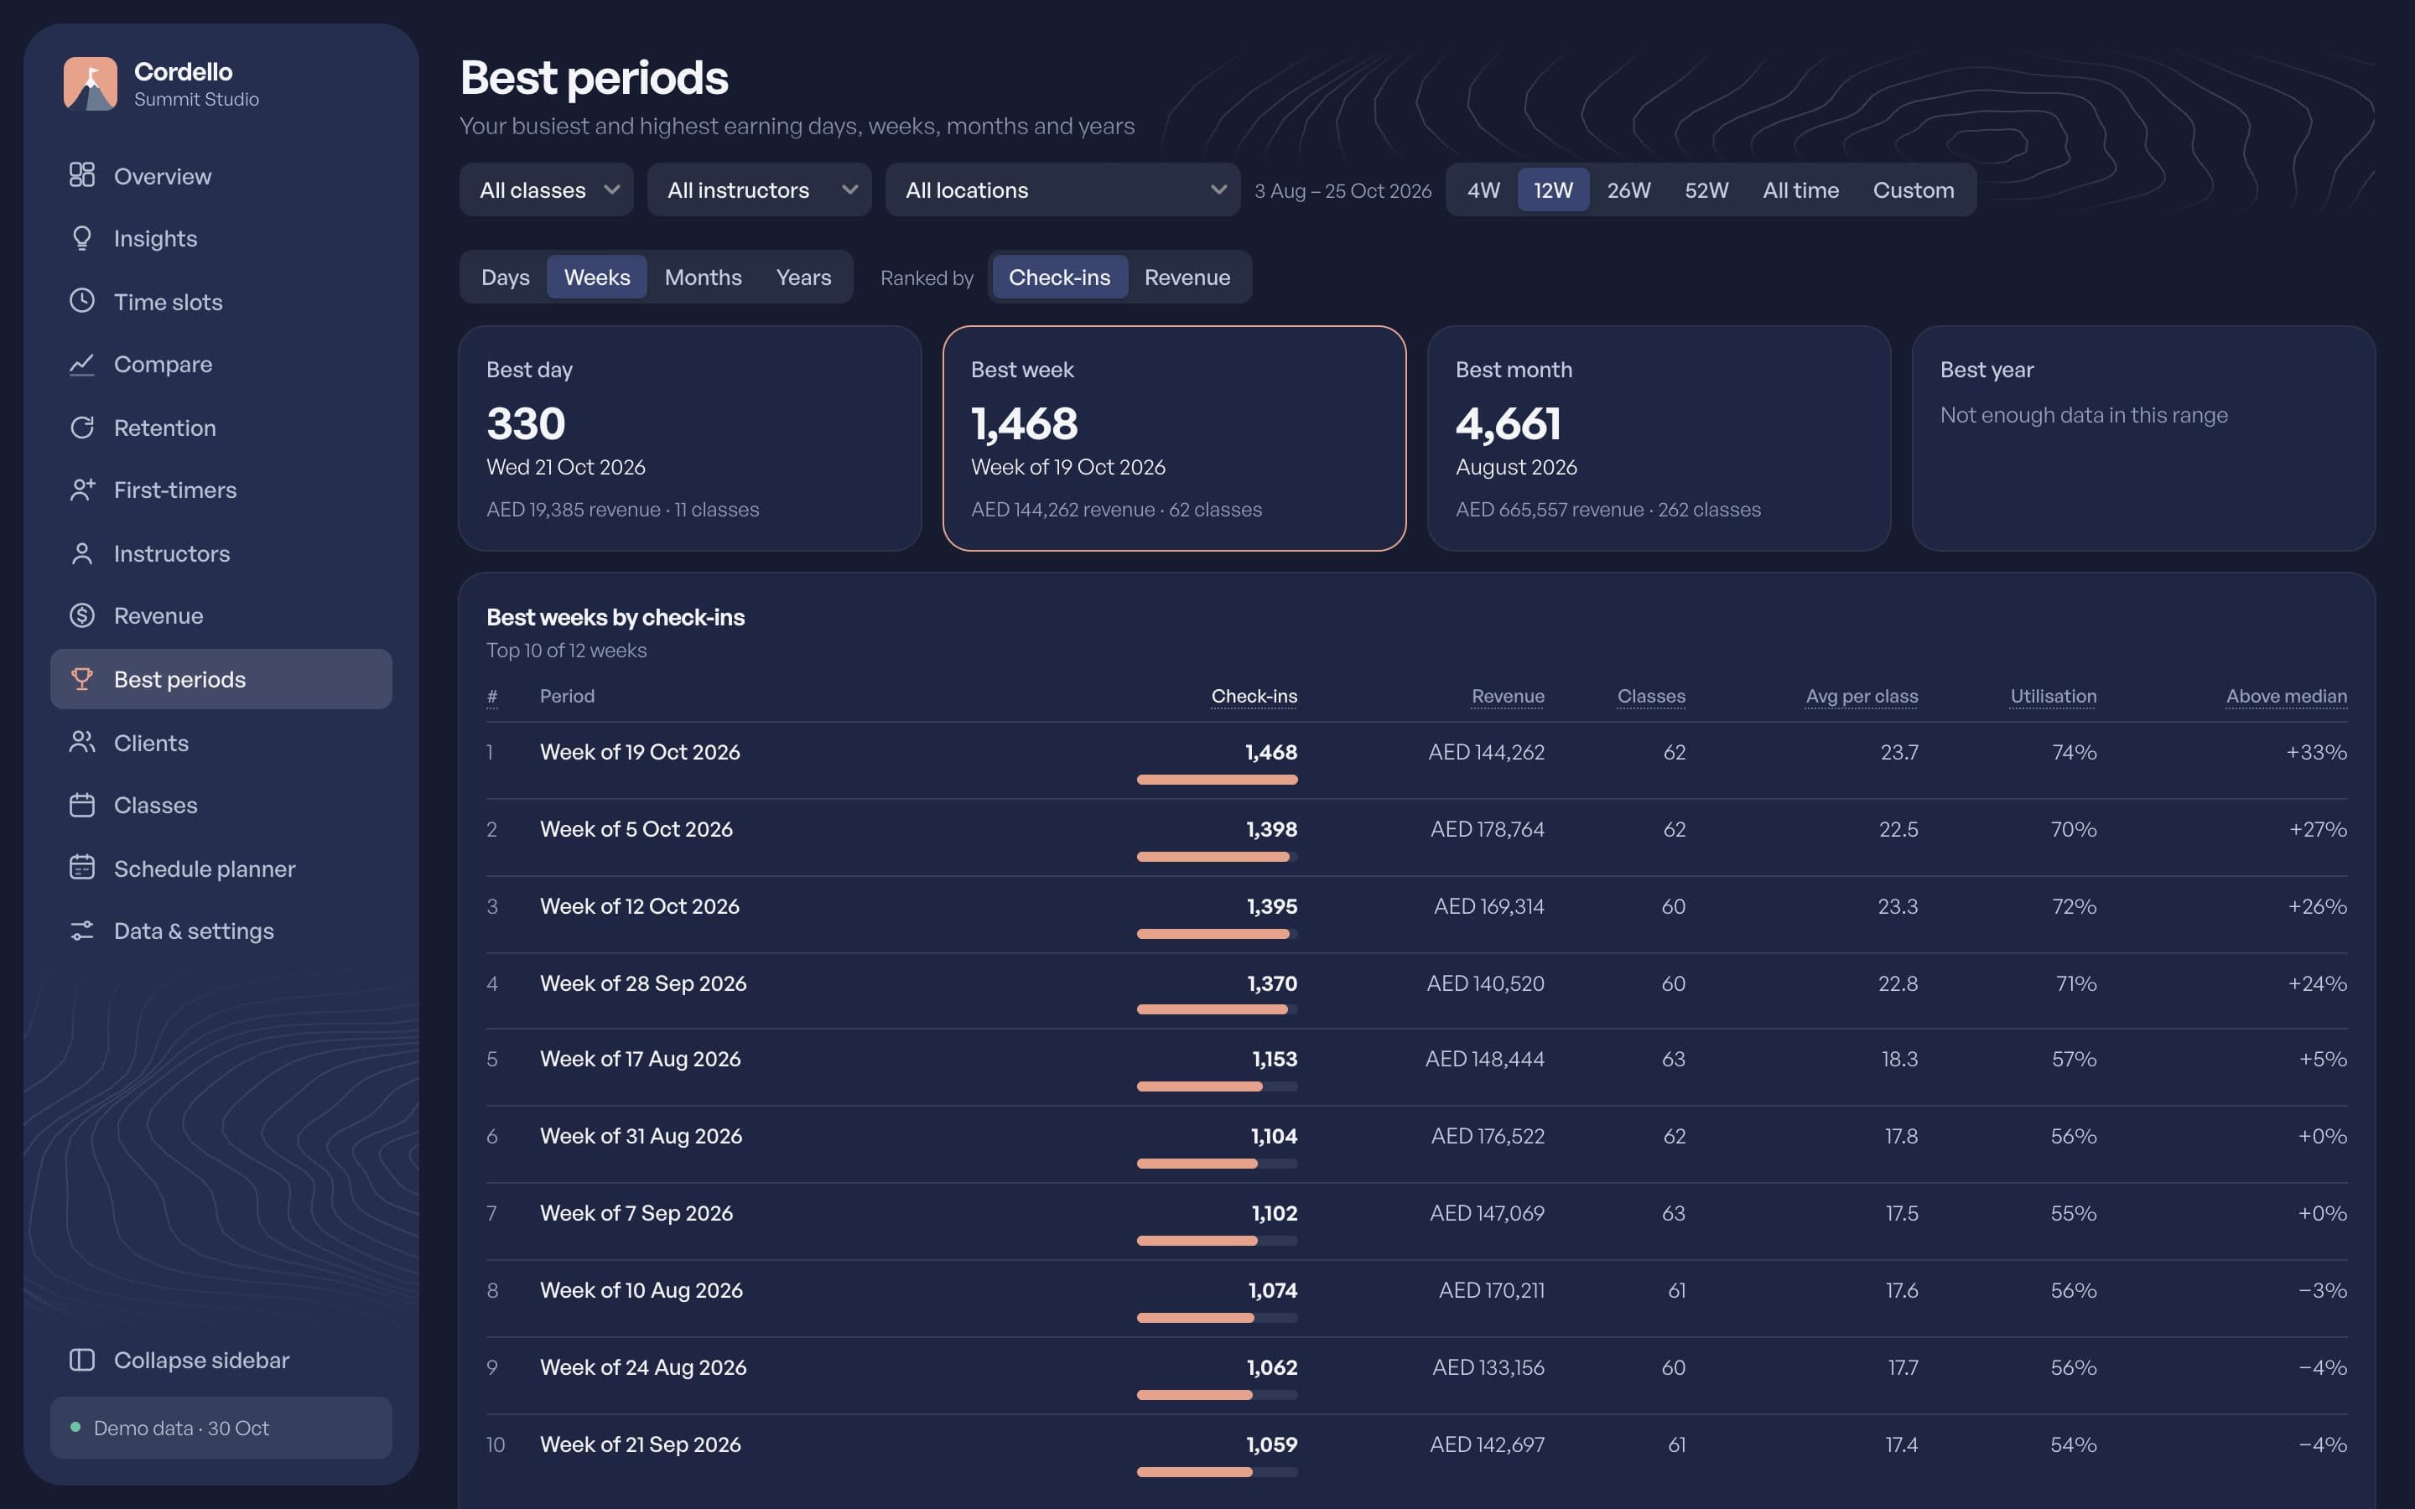Click the Week of 5 Oct 2026 row

[x=1416, y=837]
